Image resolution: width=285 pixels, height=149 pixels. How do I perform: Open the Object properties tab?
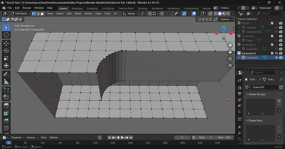(240, 127)
